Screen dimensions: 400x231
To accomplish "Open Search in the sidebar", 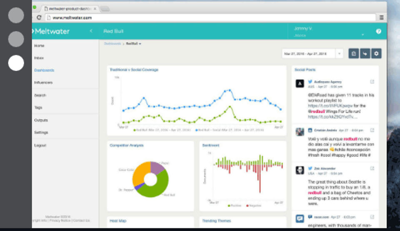I will [x=40, y=95].
